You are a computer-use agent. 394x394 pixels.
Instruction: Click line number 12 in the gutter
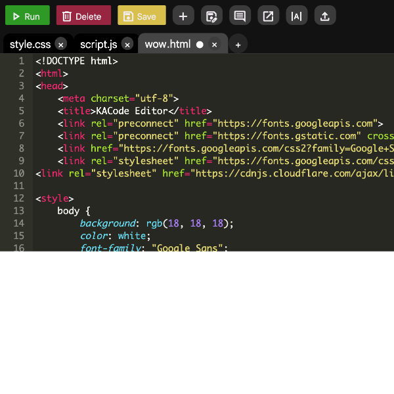coord(18,198)
